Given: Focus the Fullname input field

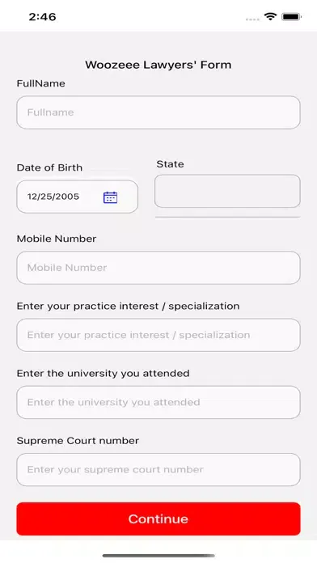Looking at the screenshot, I should click(x=158, y=112).
